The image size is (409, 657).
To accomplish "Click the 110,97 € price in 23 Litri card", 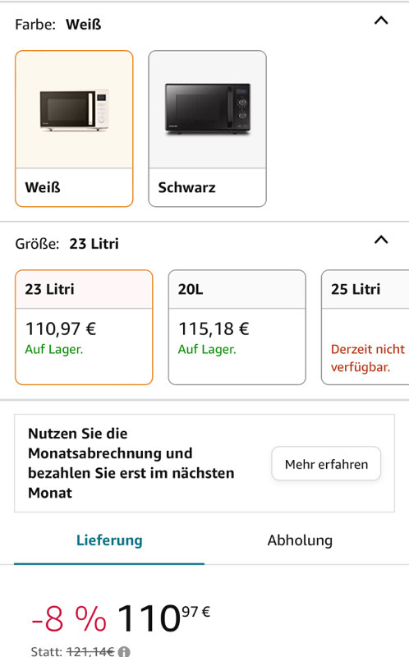I will (61, 328).
